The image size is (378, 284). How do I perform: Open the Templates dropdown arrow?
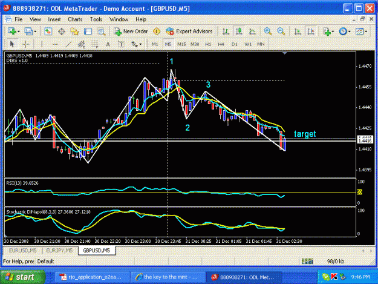[x=366, y=31]
